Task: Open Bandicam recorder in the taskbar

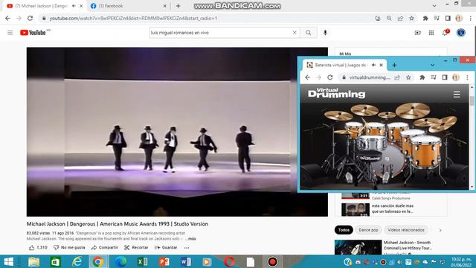Action: (x=272, y=261)
